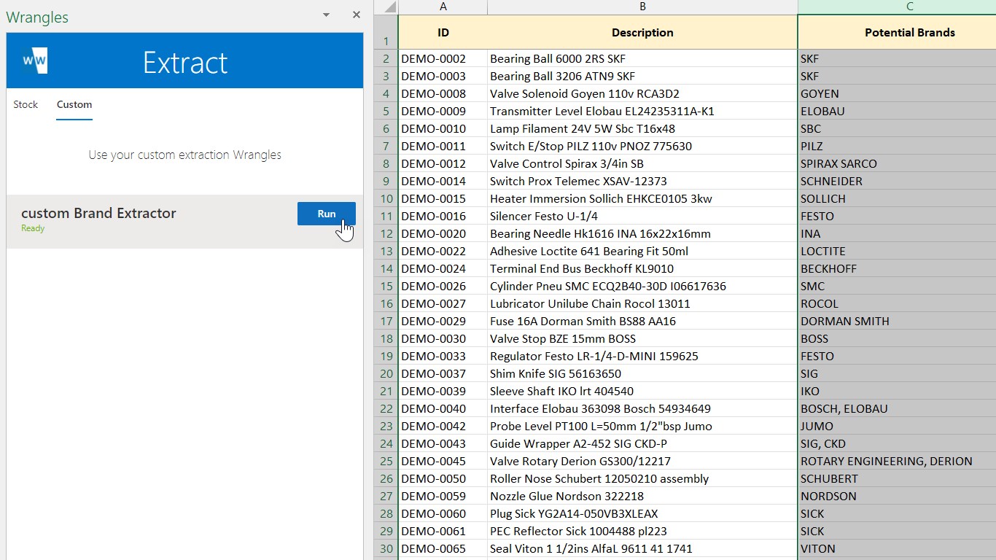Viewport: 996px width, 560px height.
Task: Select column A header
Action: (443, 7)
